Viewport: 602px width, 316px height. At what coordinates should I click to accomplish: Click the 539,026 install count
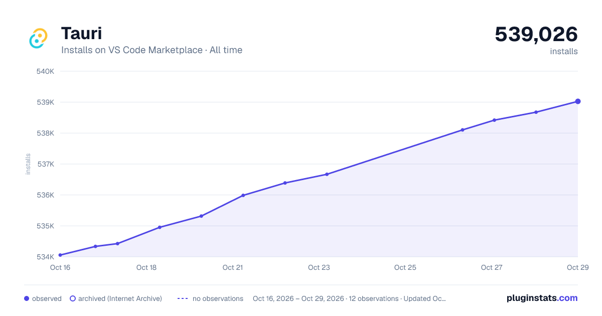pos(536,34)
